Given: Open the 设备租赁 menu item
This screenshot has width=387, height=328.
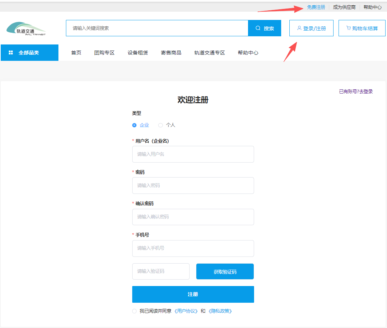Looking at the screenshot, I should point(138,53).
